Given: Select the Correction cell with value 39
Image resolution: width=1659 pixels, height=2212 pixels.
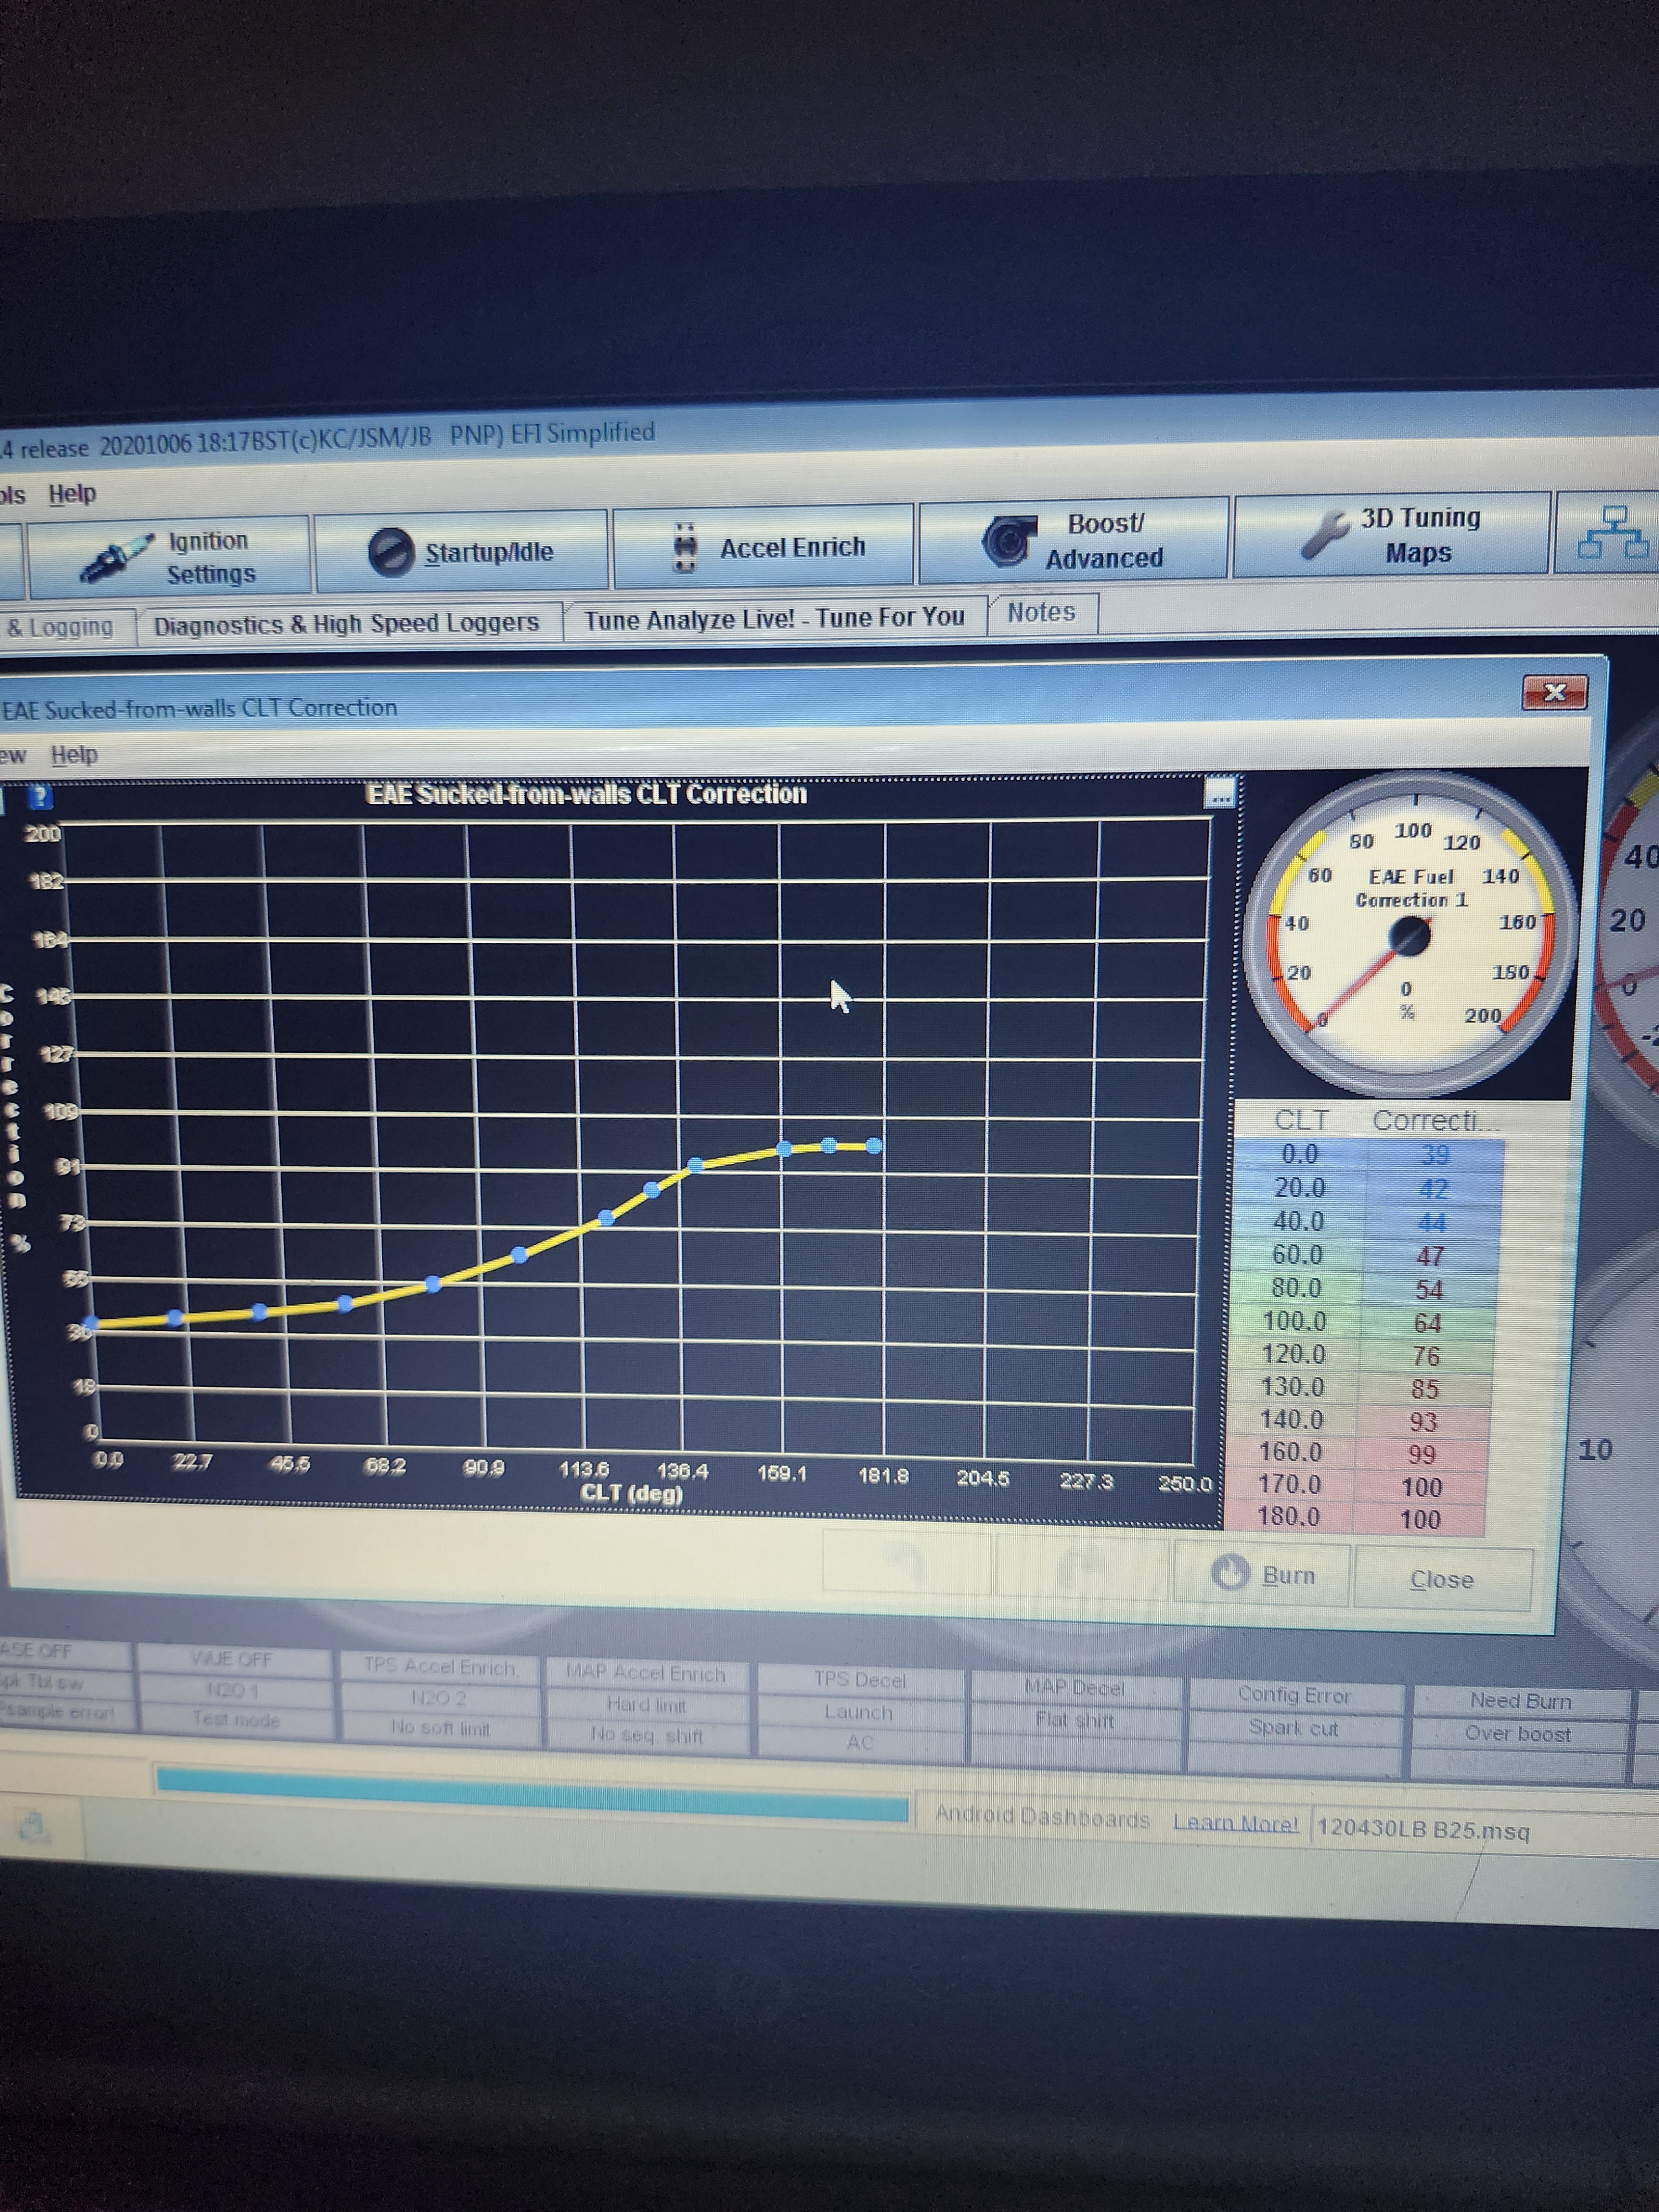Looking at the screenshot, I should (x=1434, y=1156).
